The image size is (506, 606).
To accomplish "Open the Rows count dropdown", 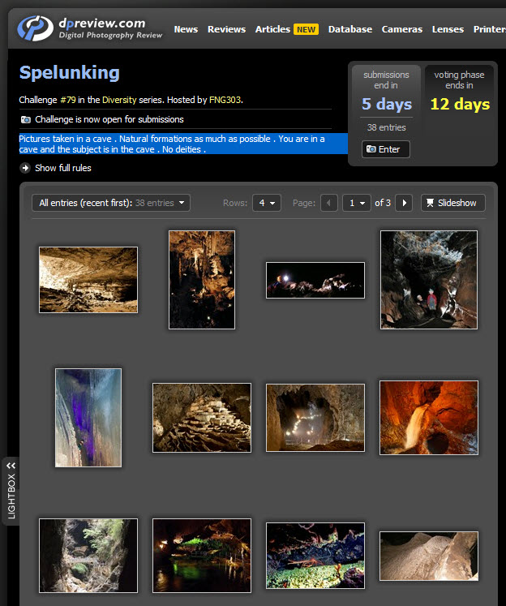I will 267,203.
